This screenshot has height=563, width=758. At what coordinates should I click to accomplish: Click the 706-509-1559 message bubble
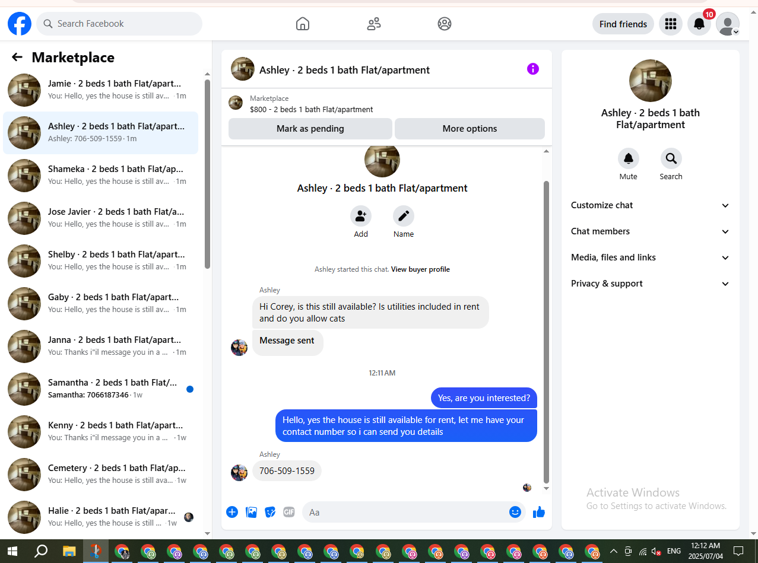tap(287, 471)
